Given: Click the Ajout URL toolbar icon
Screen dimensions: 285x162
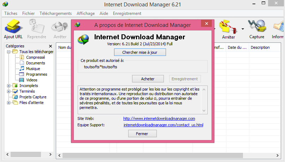Looking at the screenshot, I should pyautogui.click(x=13, y=27).
